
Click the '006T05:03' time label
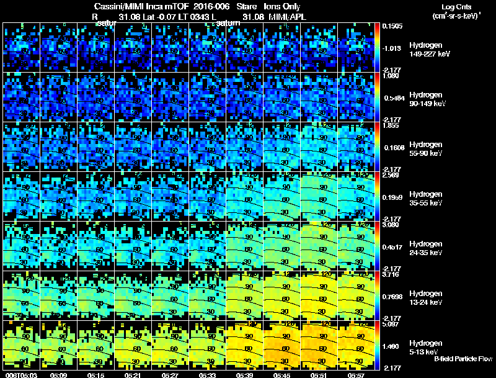point(21,375)
